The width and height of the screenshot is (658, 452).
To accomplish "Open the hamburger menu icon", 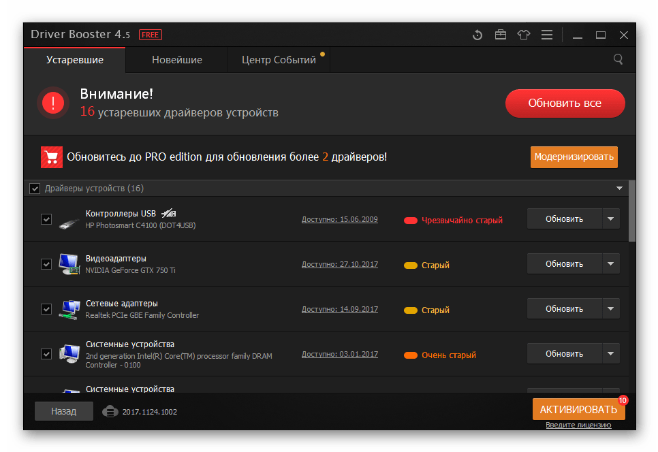I will click(x=546, y=35).
